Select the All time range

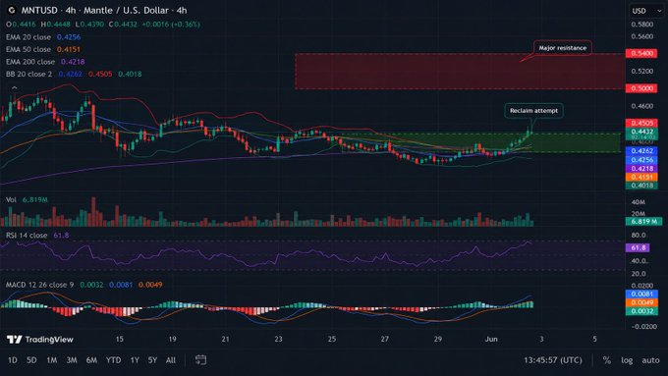[x=170, y=360]
